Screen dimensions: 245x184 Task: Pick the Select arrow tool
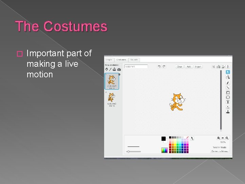[x=228, y=72]
